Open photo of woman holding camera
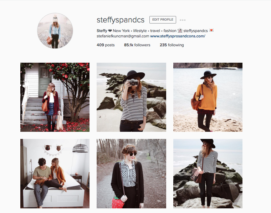Image resolution: width=271 pixels, height=213 pixels. coord(131,97)
